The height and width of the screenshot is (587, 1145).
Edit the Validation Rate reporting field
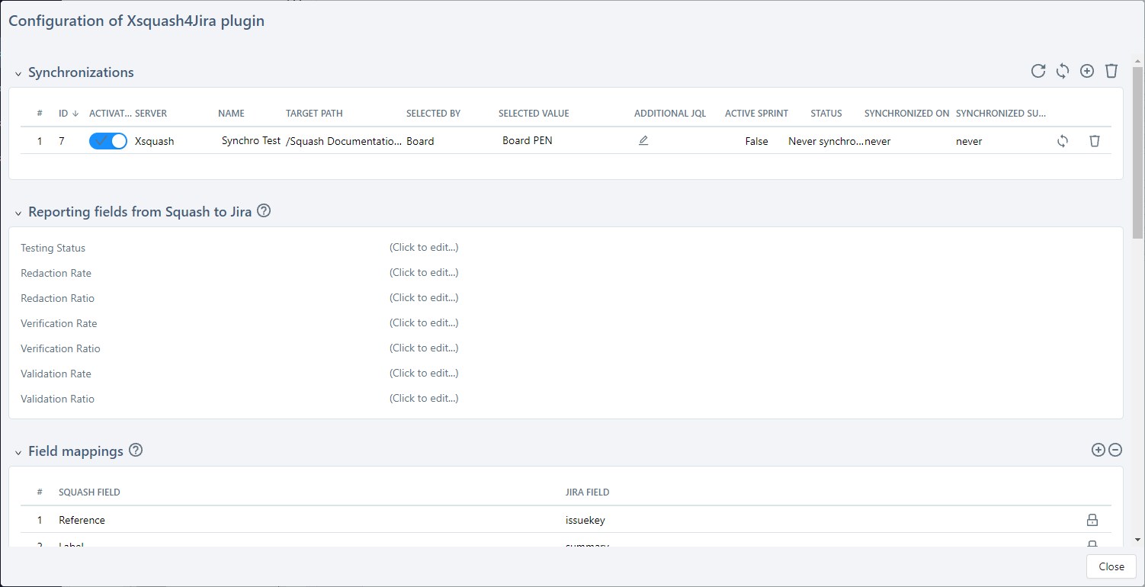(425, 373)
